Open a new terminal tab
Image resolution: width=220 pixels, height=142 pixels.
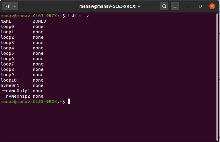tap(7, 6)
